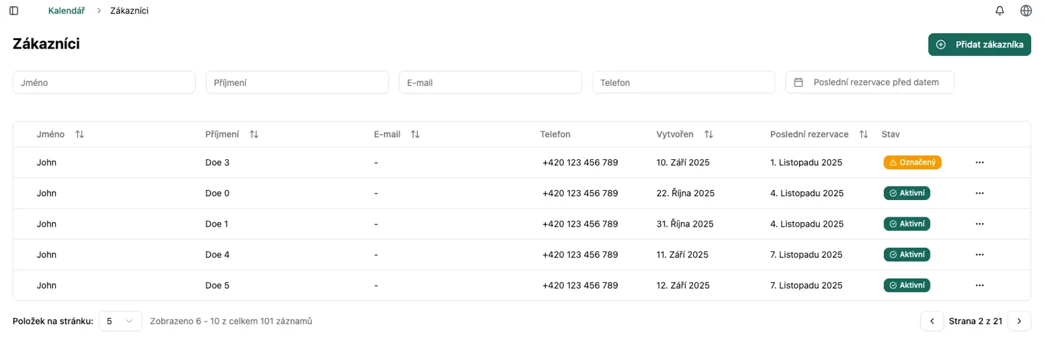
Task: Open three-dot menu for Doe 5 row
Action: [x=979, y=285]
